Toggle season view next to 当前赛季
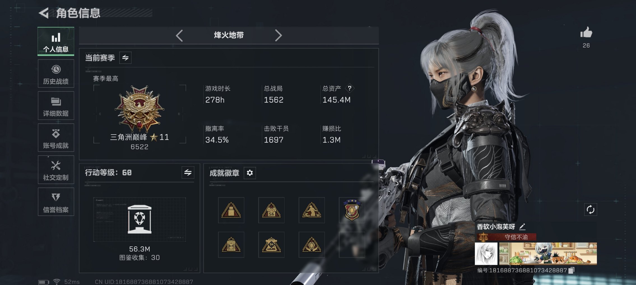This screenshot has height=285, width=636. [x=125, y=58]
